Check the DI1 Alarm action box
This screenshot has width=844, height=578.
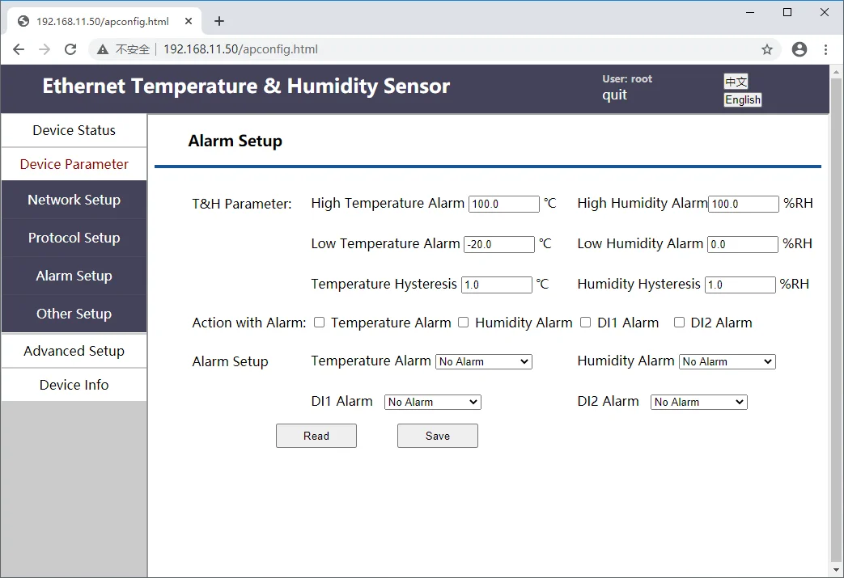pyautogui.click(x=586, y=323)
